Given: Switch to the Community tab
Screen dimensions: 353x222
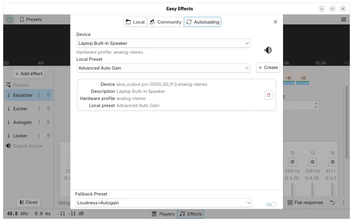Looking at the screenshot, I should click(165, 22).
